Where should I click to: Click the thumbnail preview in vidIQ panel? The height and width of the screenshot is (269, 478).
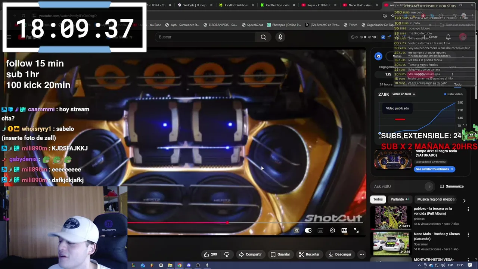click(x=393, y=159)
